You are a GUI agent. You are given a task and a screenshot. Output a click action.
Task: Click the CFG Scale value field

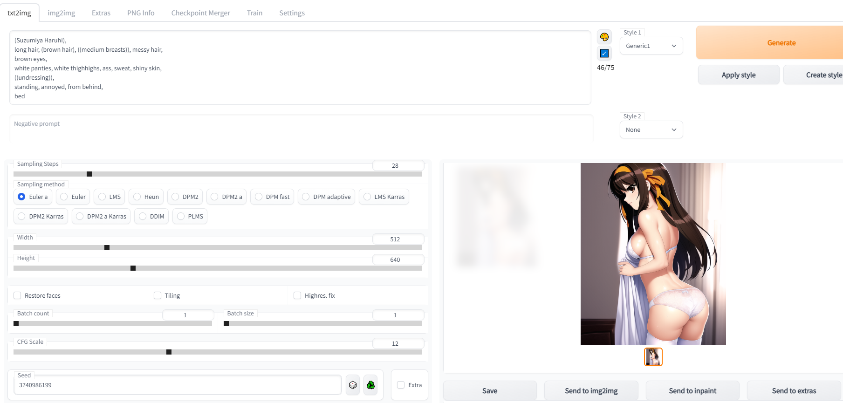(x=398, y=343)
